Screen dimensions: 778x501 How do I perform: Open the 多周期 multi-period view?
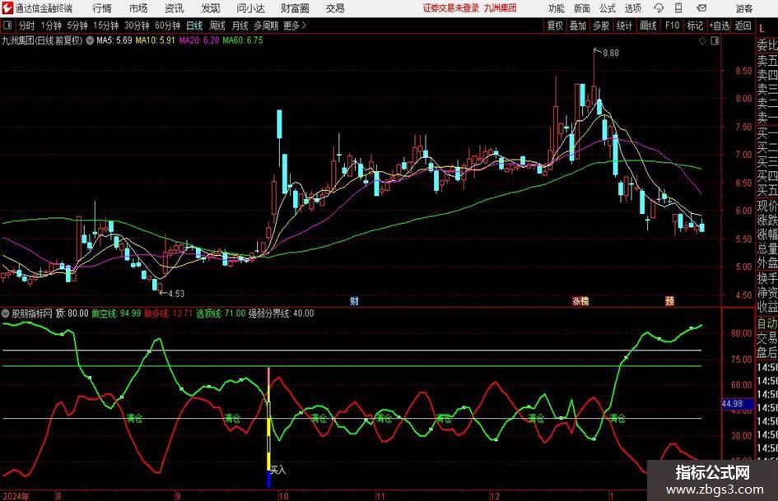point(266,26)
